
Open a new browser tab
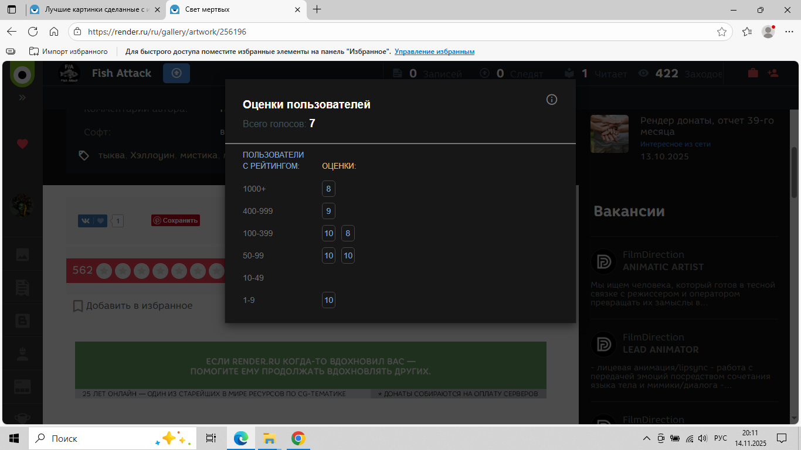coord(317,10)
